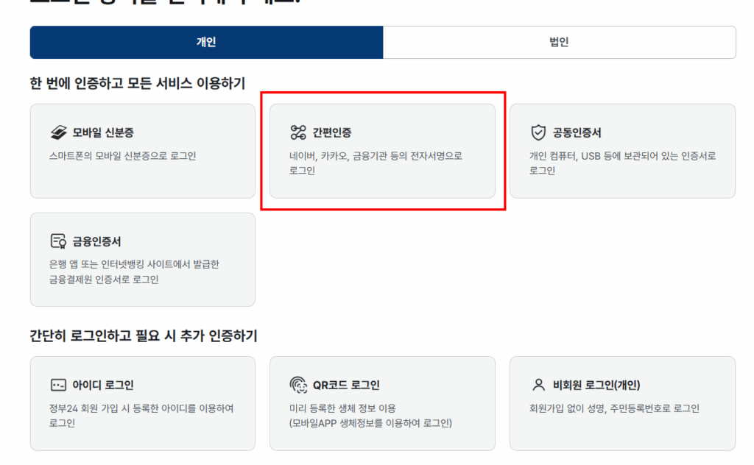Image resolution: width=754 pixels, height=465 pixels.
Task: Click text '회원가입 없이 성명, 주민등록번호로 로그인'
Action: click(x=614, y=408)
